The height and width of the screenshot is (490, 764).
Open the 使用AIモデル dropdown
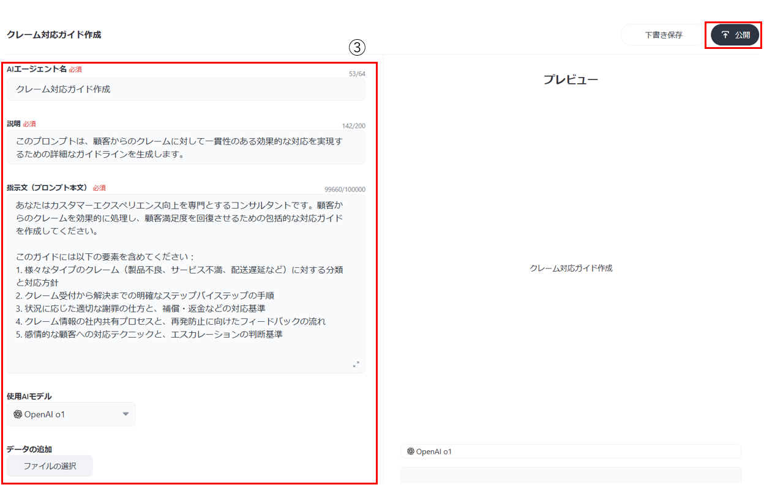click(x=70, y=414)
